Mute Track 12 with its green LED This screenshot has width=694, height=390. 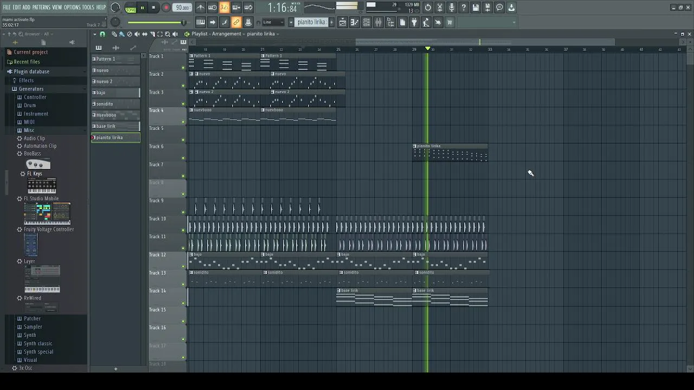coord(183,266)
